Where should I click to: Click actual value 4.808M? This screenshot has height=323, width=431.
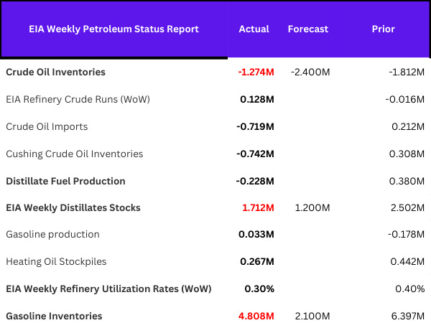pos(256,316)
